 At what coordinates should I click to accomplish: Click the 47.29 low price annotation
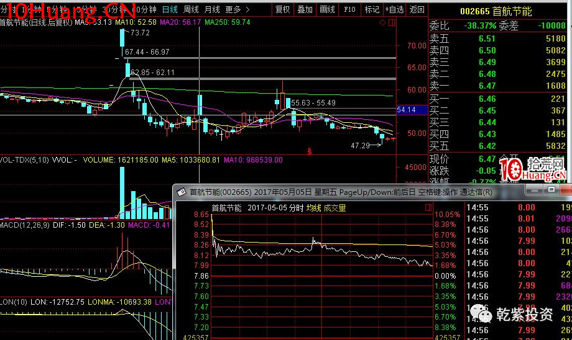[x=361, y=146]
